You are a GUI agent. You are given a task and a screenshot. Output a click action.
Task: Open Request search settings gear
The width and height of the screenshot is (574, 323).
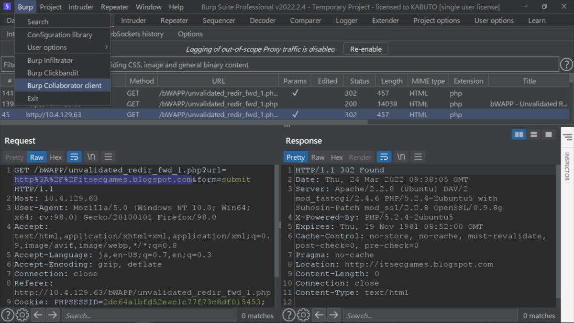(x=22, y=315)
